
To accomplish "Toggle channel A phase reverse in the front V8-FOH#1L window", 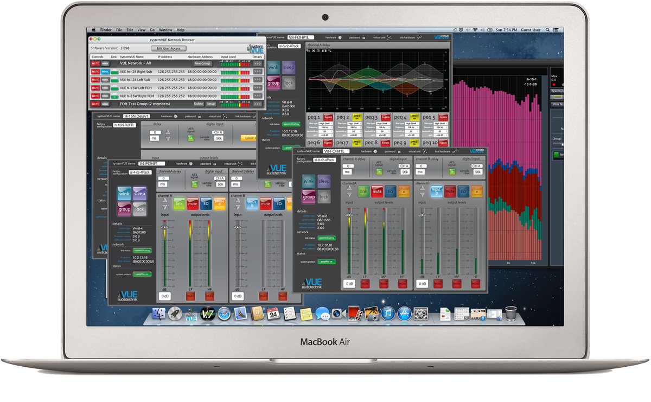I will click(x=404, y=190).
